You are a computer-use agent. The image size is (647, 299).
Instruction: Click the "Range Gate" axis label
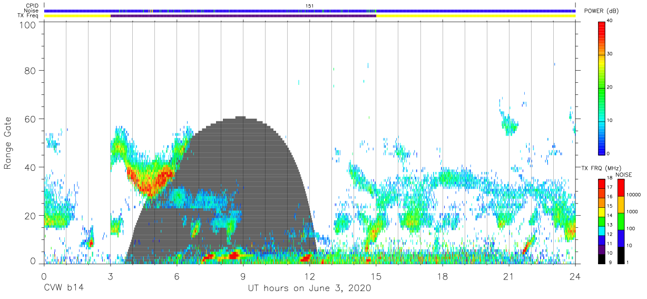[8, 143]
